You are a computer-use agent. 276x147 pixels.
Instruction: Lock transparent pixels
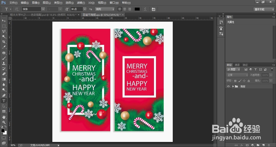[235, 81]
